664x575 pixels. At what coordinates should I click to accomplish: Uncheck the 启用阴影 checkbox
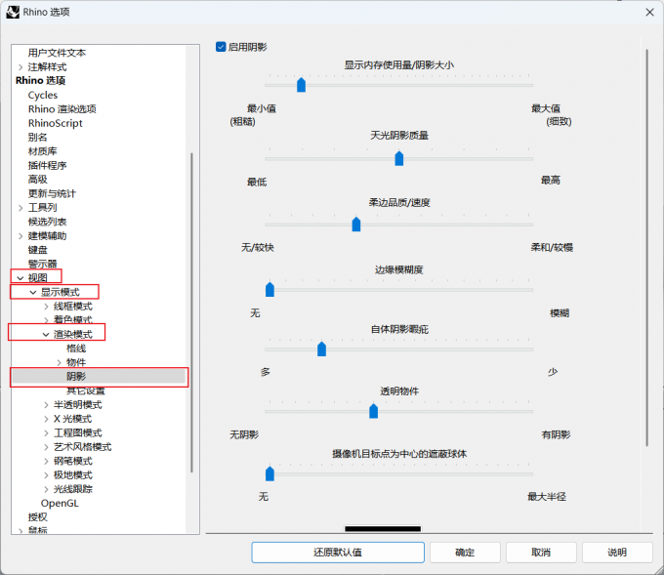(221, 47)
